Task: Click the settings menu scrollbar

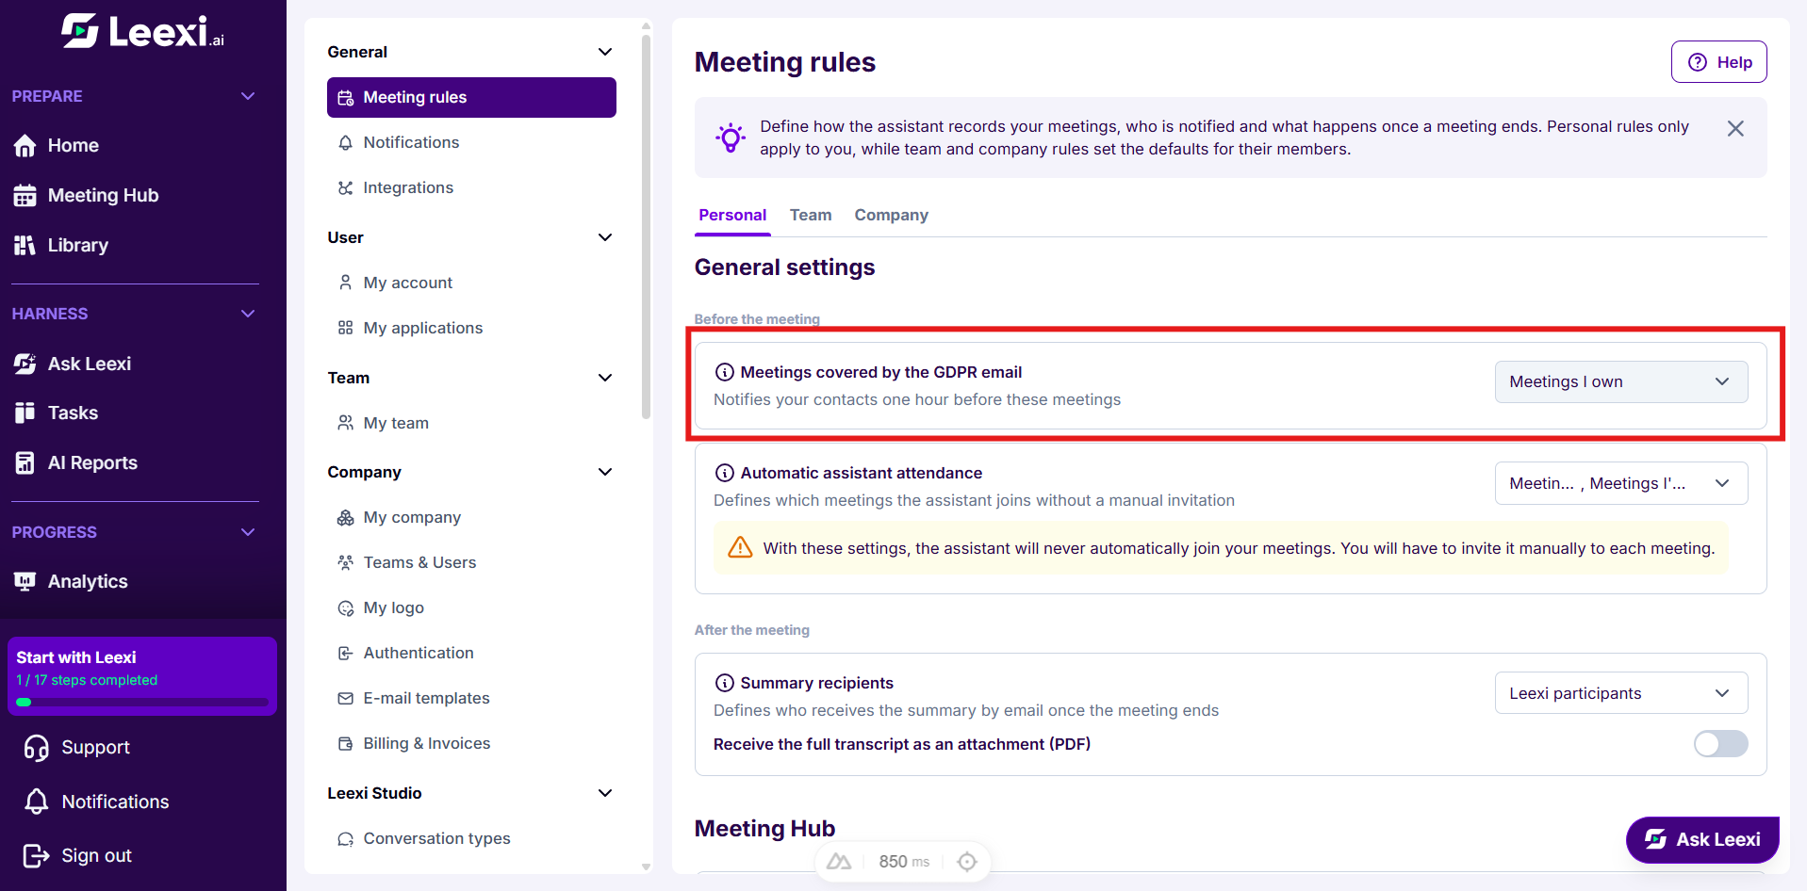Action: point(646,226)
